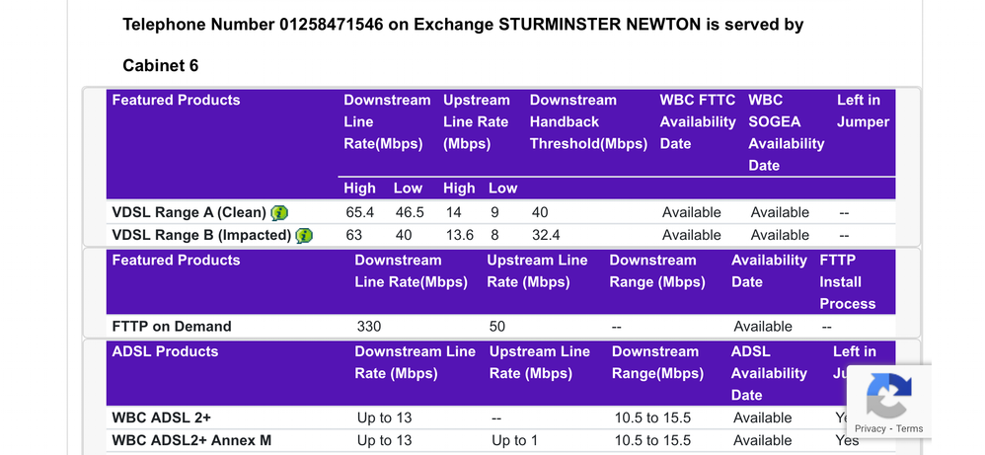
Task: Open the reCAPTCHA Privacy link
Action: (870, 428)
